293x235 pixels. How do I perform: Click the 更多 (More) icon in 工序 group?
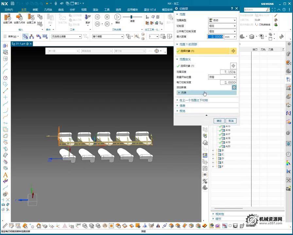[x=88, y=19]
